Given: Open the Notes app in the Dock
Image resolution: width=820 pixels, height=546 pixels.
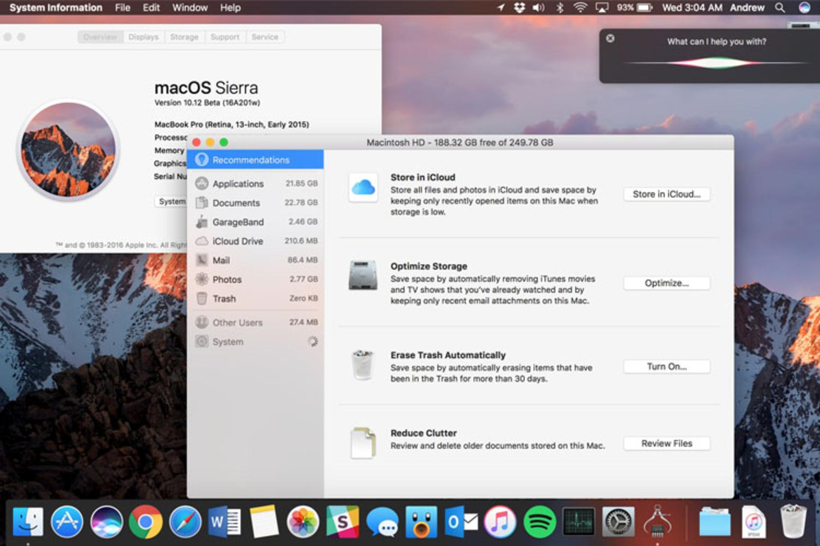Looking at the screenshot, I should point(264,521).
